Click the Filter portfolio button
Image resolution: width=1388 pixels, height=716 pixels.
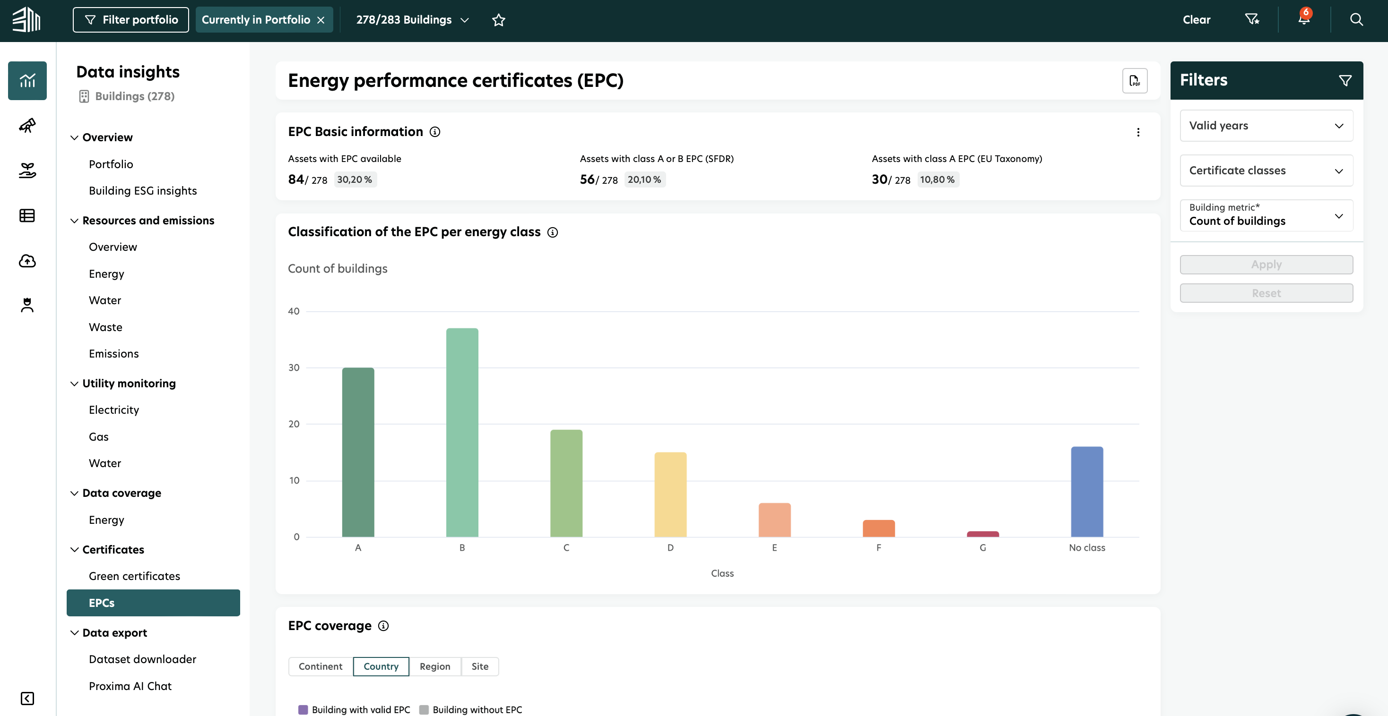(x=131, y=20)
